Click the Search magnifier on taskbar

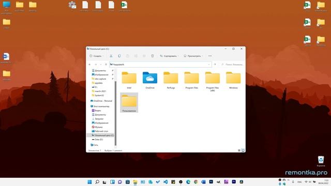[97, 182]
